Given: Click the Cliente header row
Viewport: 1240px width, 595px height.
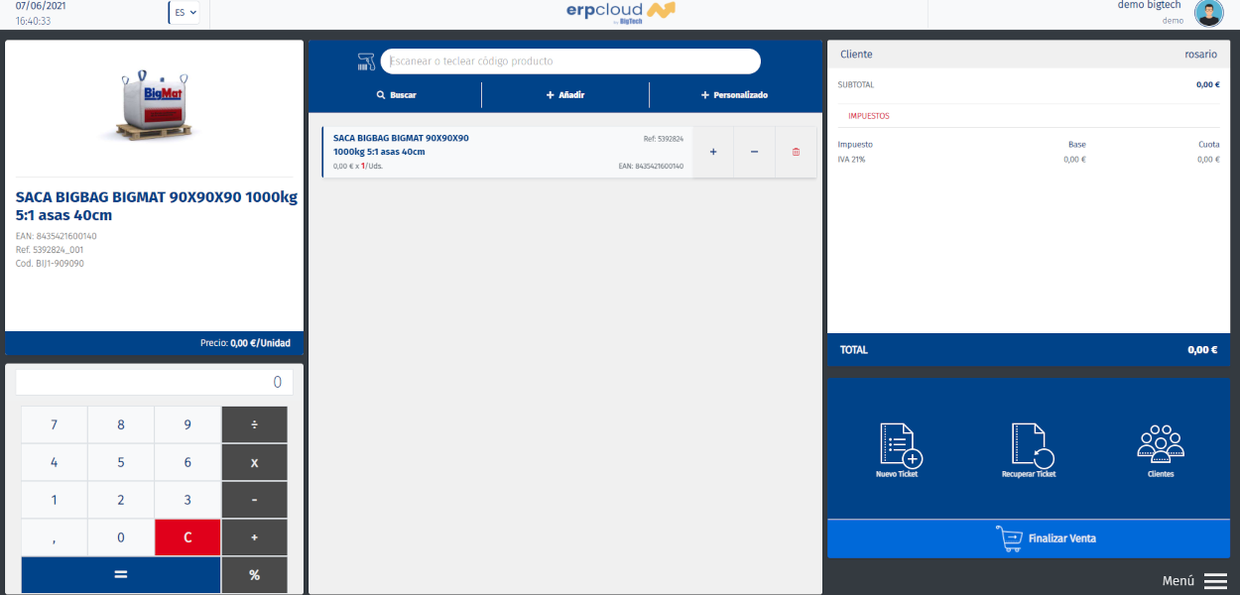Looking at the screenshot, I should point(1029,55).
